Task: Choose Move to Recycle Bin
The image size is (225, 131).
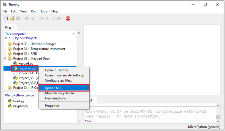Action: point(64,93)
